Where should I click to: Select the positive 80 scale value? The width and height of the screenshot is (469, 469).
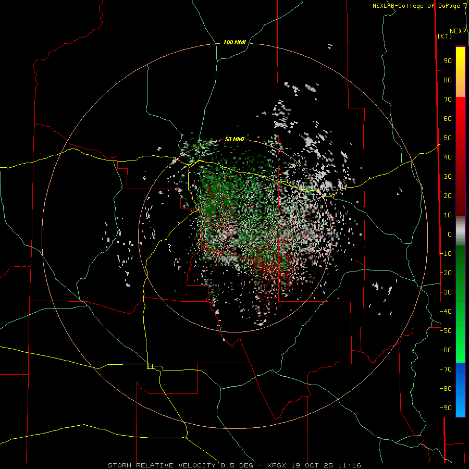point(448,80)
